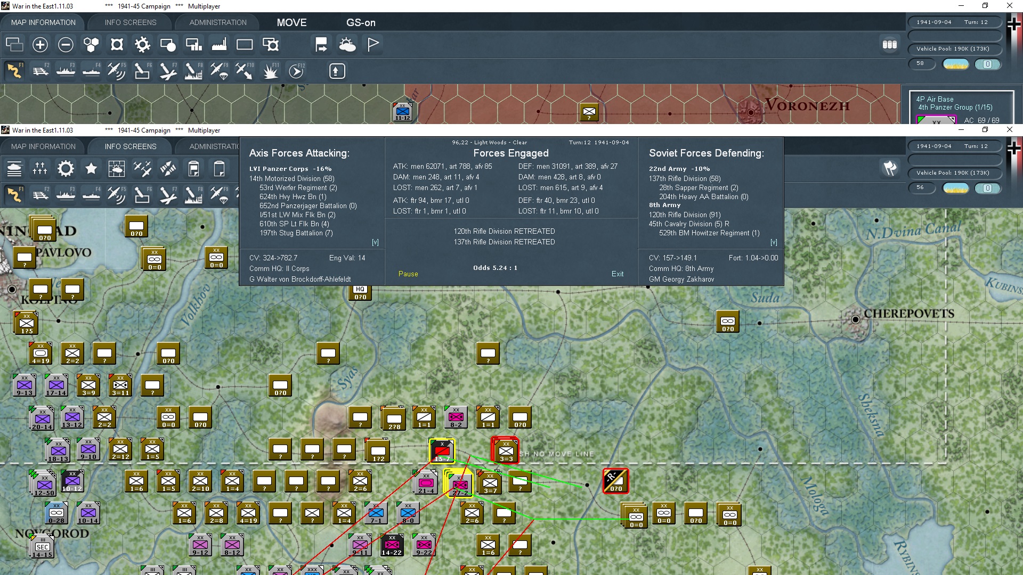Select air transport parachute mode F9
Viewport: 1023px width, 575px height.
[x=219, y=71]
